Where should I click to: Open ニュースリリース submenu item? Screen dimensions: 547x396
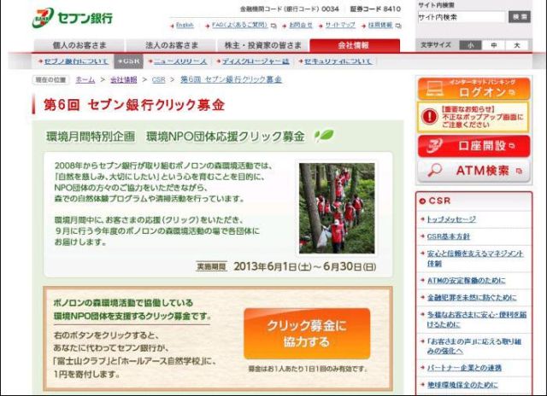click(x=180, y=61)
